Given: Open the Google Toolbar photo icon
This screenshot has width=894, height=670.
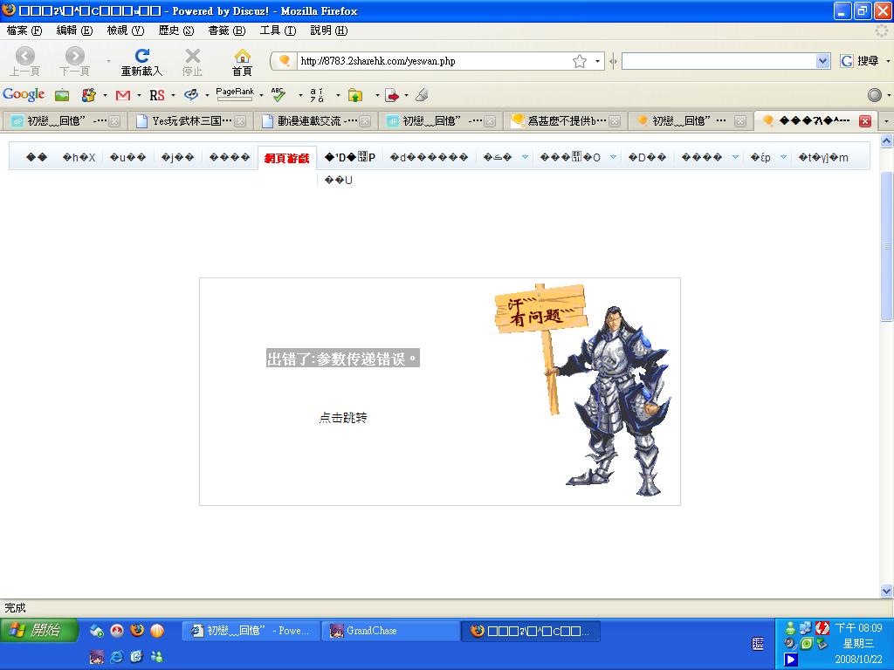Looking at the screenshot, I should point(62,95).
